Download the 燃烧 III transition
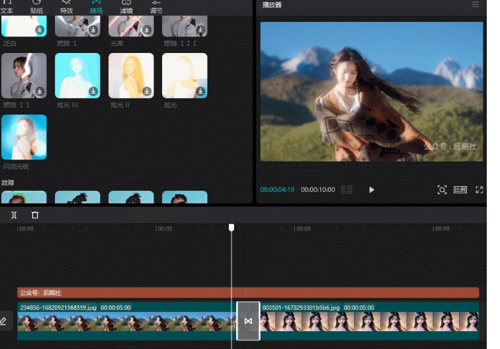Image resolution: width=500 pixels, height=349 pixels. 200,30
